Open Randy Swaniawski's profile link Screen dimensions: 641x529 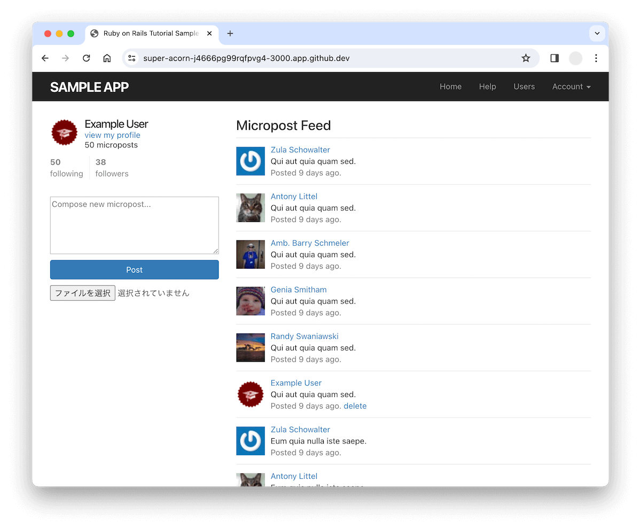(x=304, y=336)
